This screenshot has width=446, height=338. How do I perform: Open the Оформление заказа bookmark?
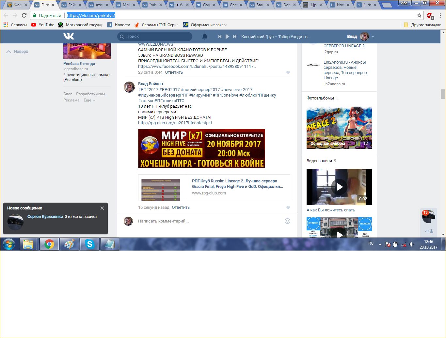[205, 25]
